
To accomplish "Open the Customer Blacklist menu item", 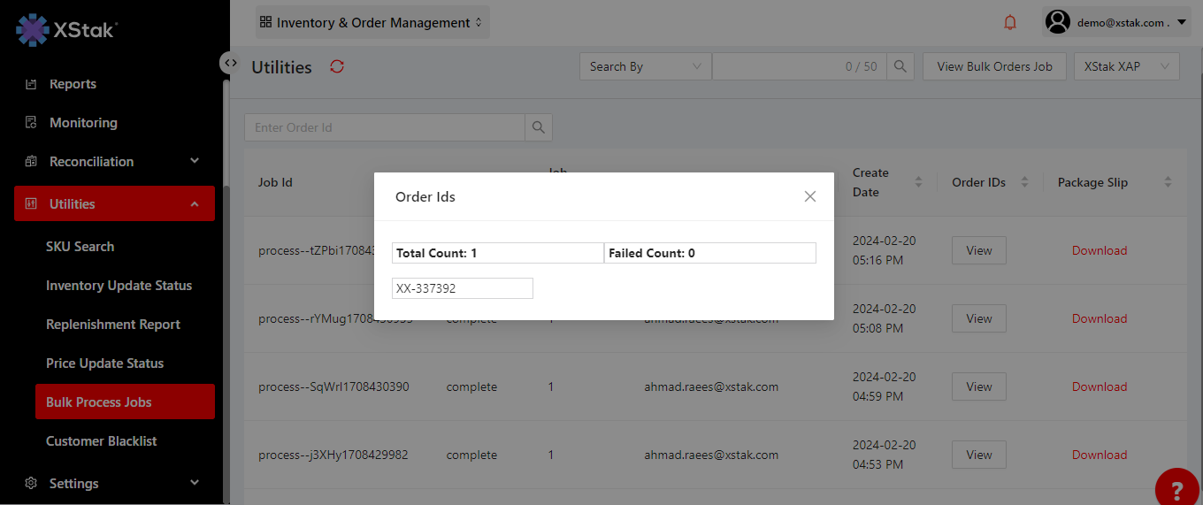I will [x=101, y=441].
